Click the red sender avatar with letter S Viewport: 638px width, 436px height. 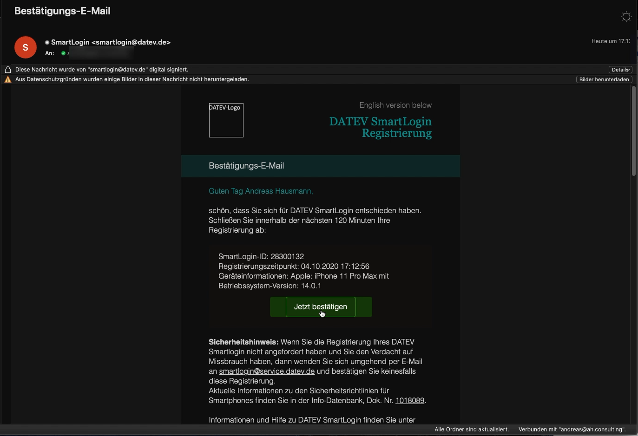click(x=25, y=47)
